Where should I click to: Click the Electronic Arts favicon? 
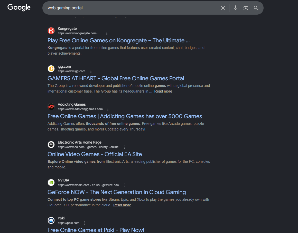coord(51,145)
